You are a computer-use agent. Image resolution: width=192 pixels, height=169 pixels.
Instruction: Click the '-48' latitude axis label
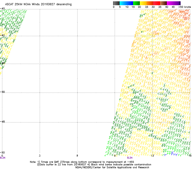coord(2,121)
